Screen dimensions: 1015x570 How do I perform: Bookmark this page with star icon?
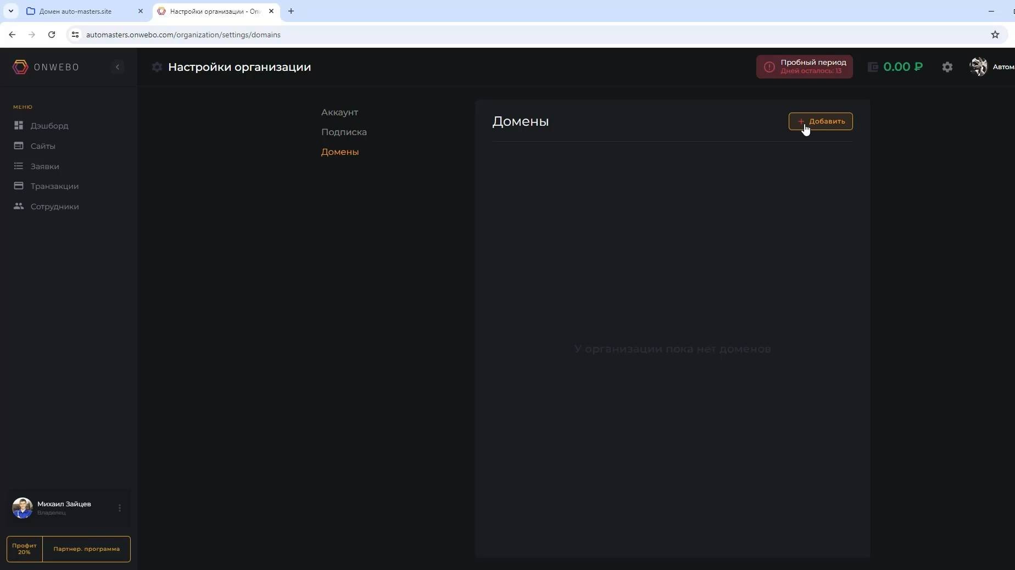(995, 35)
